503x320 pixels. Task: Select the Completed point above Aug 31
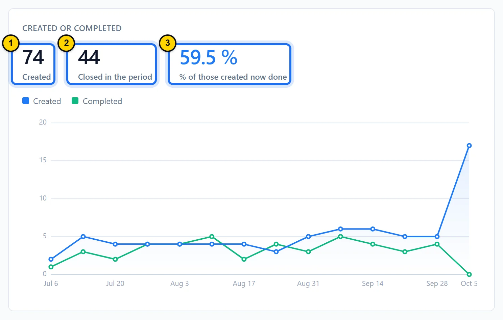[308, 252]
